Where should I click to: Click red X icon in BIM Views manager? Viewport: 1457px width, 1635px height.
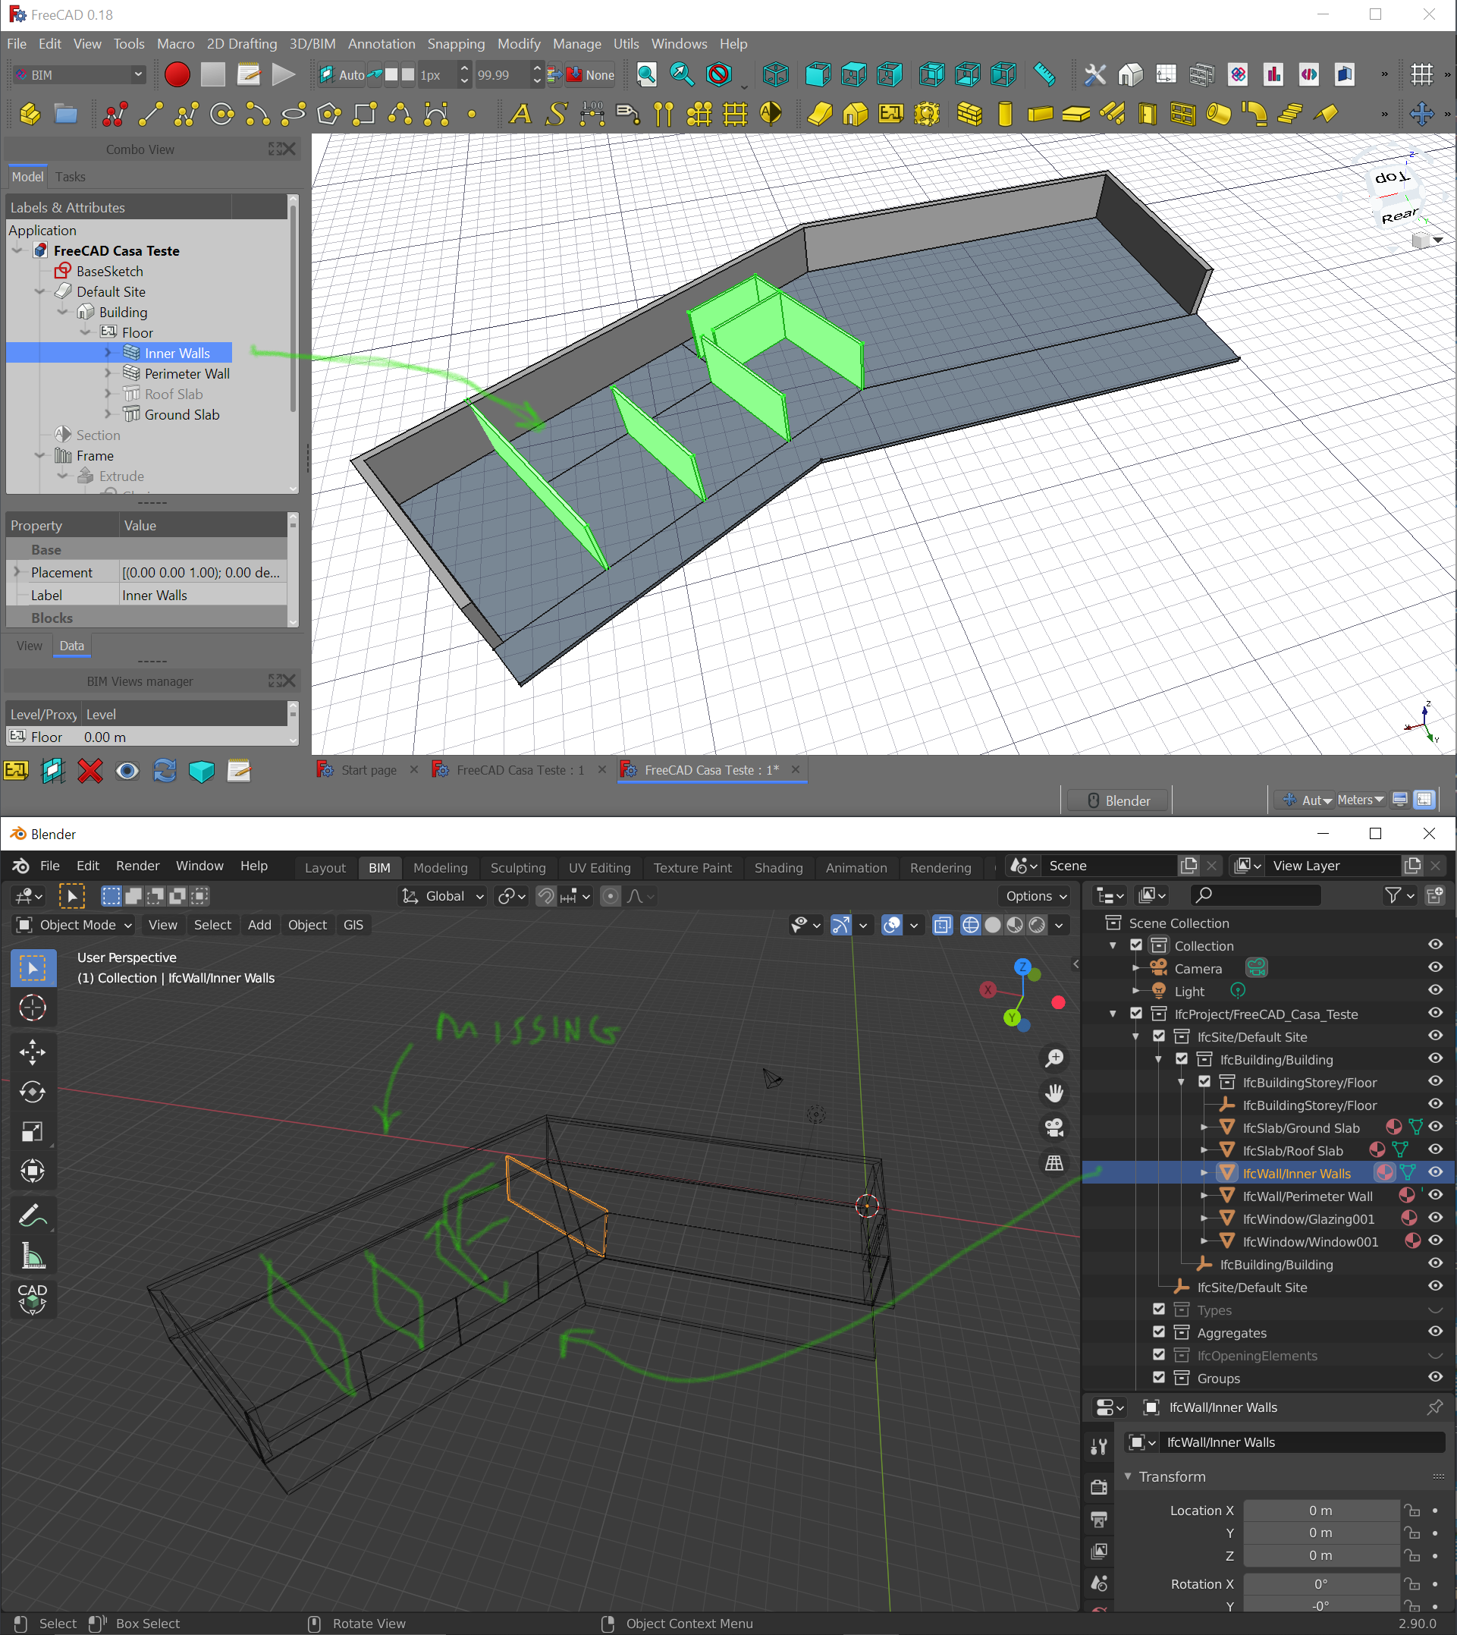pos(89,771)
